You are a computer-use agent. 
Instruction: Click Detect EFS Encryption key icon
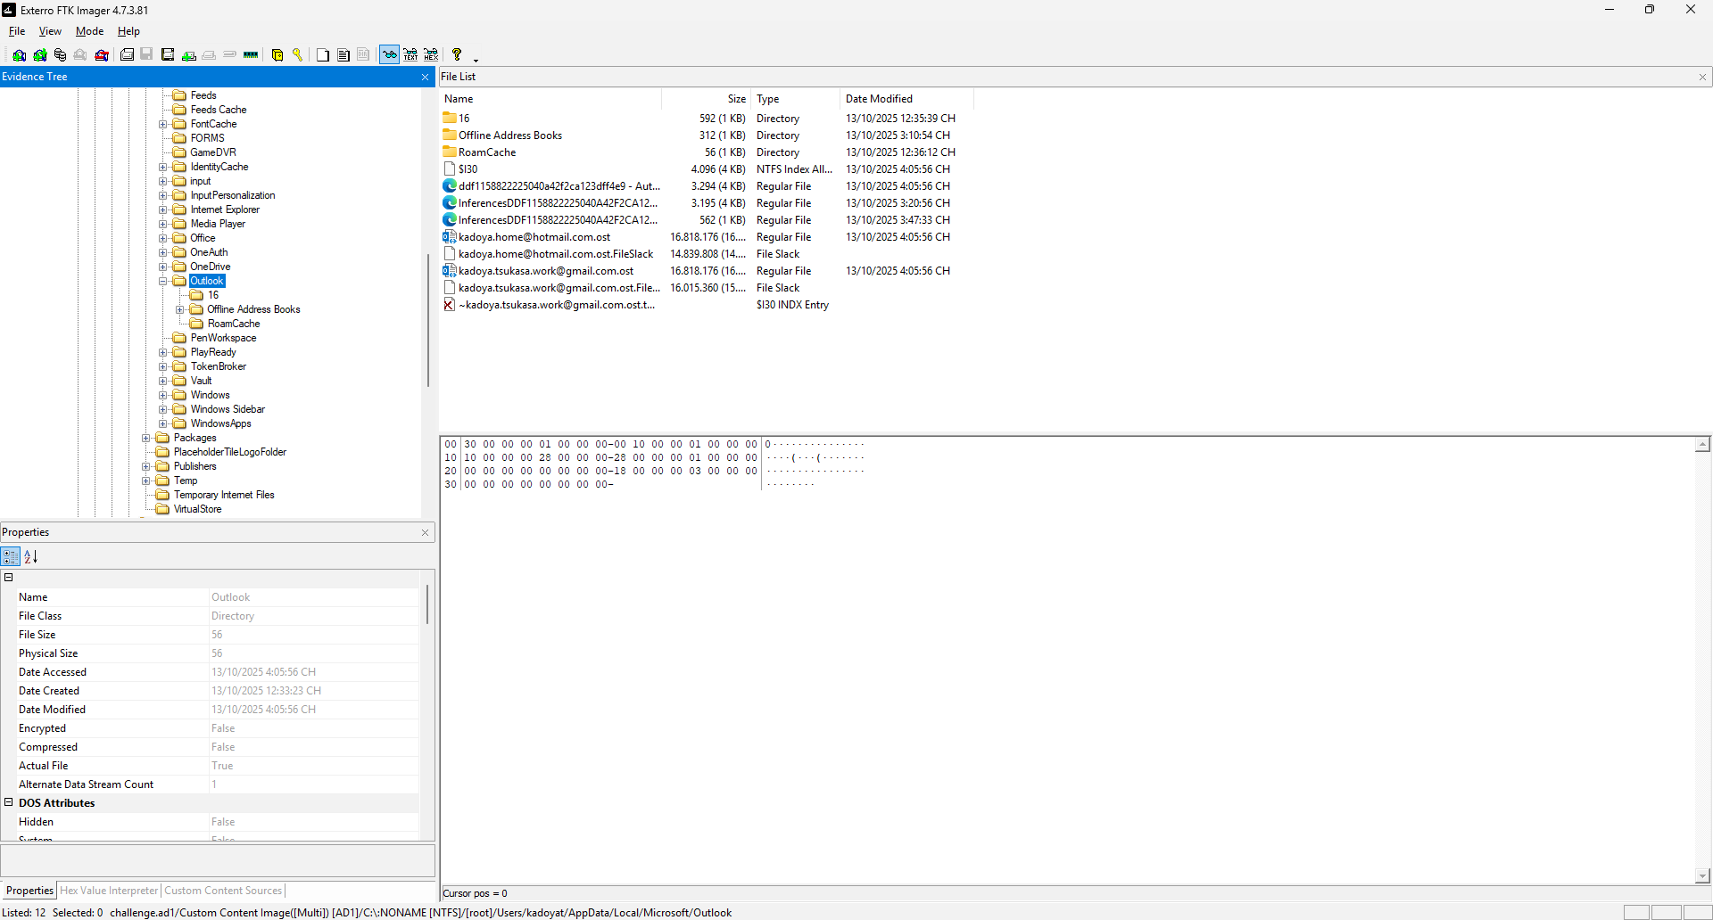(298, 55)
